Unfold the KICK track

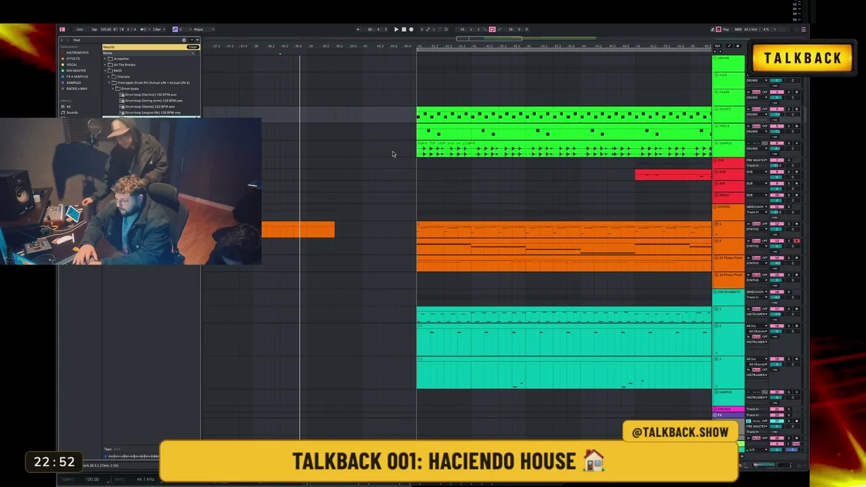click(x=715, y=75)
